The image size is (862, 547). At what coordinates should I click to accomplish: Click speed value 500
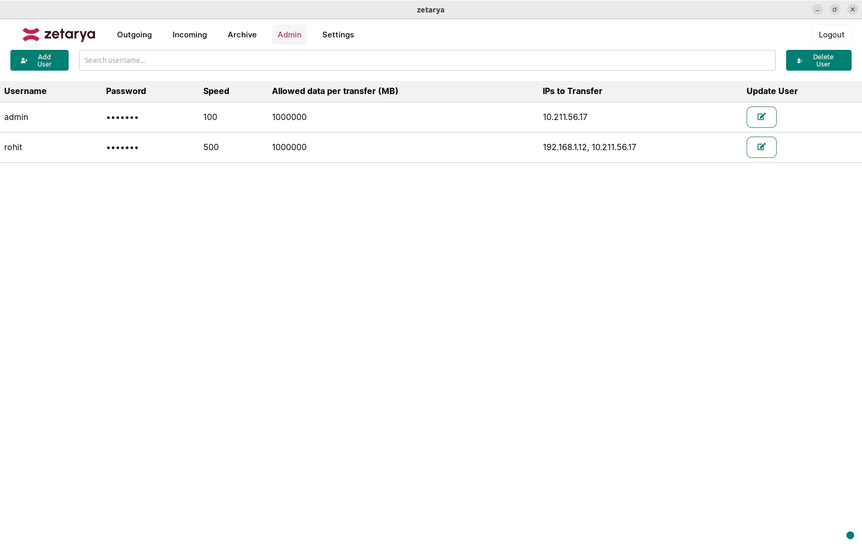tap(211, 147)
